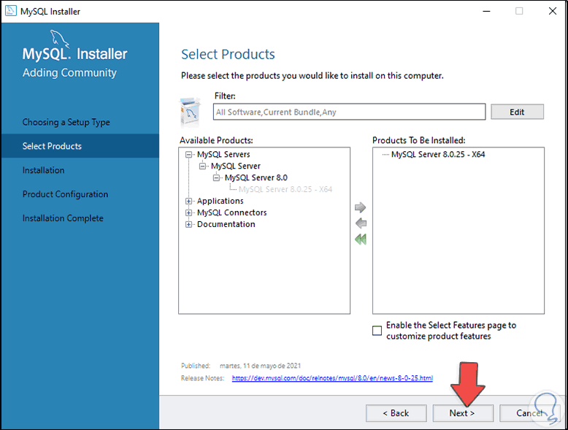This screenshot has width=568, height=430.
Task: Click the remove-all double left arrow icon
Action: click(361, 239)
